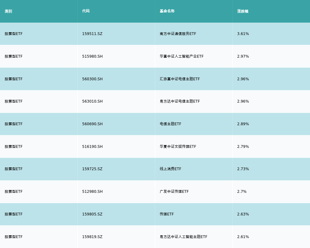Click the 2.61% change value
Image resolution: width=310 pixels, height=248 pixels.
click(x=243, y=237)
